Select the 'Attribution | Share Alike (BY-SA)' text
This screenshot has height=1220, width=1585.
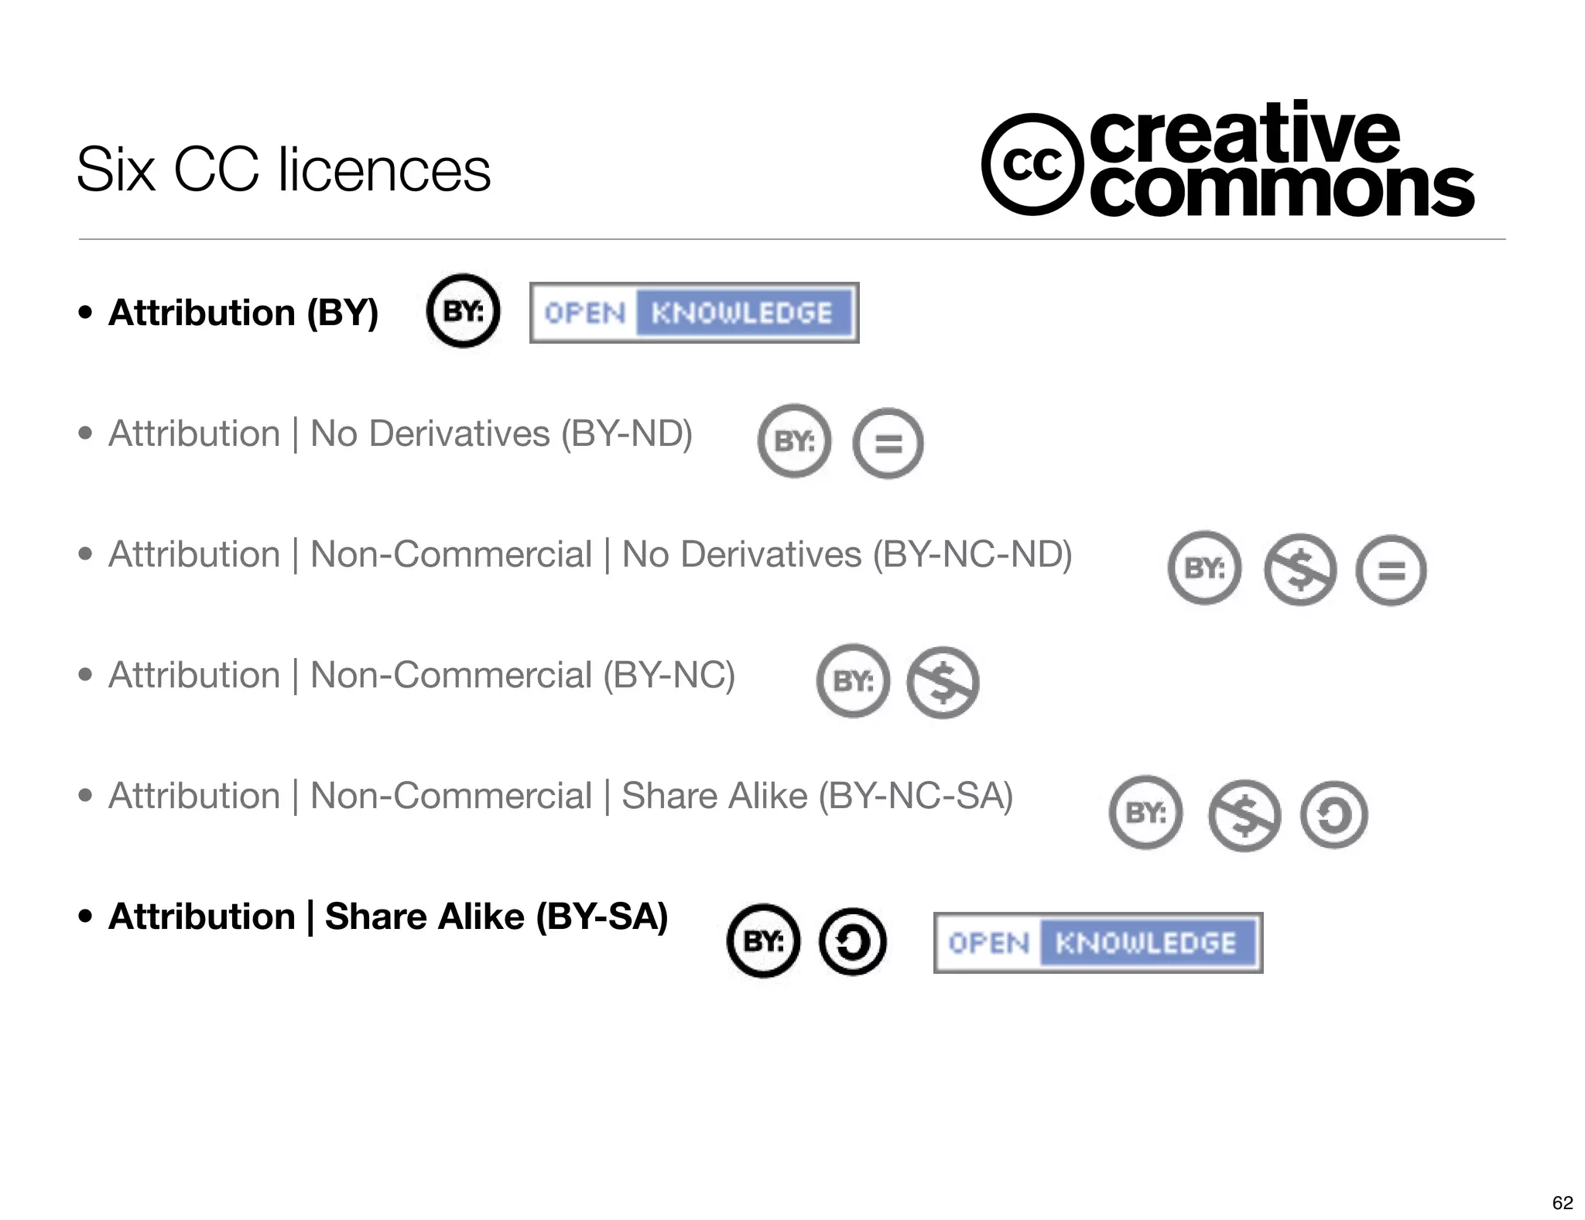pyautogui.click(x=388, y=917)
